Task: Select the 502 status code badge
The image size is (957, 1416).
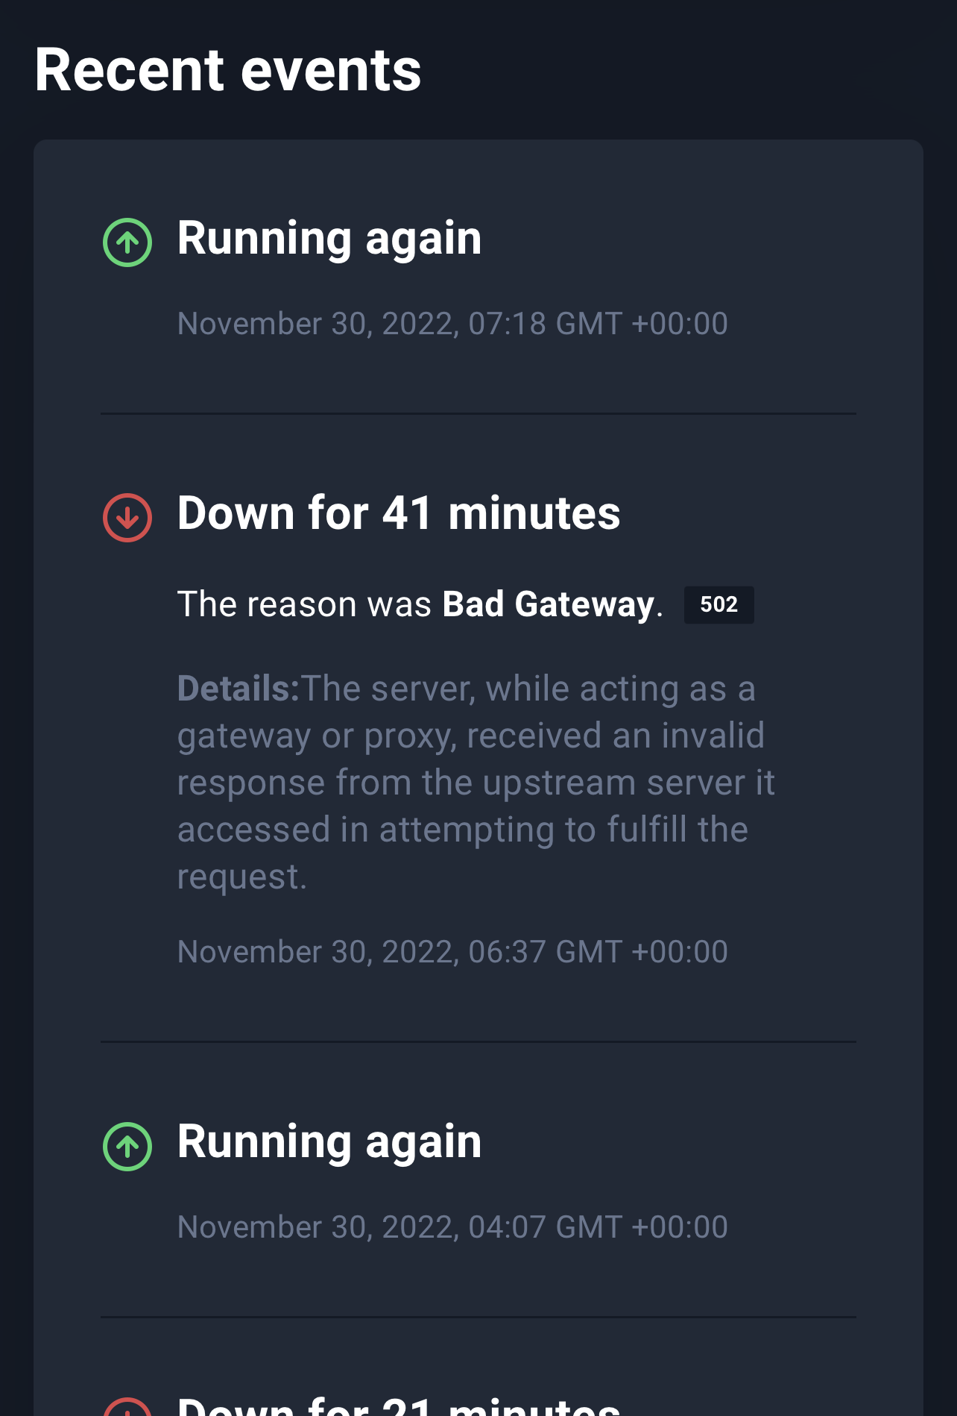Action: coord(718,604)
